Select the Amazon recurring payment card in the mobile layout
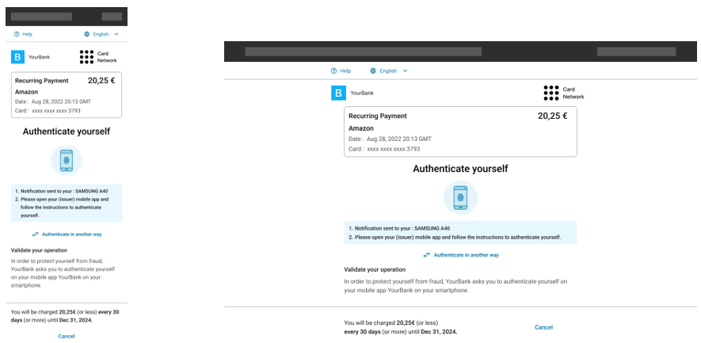701x343 pixels. (67, 95)
